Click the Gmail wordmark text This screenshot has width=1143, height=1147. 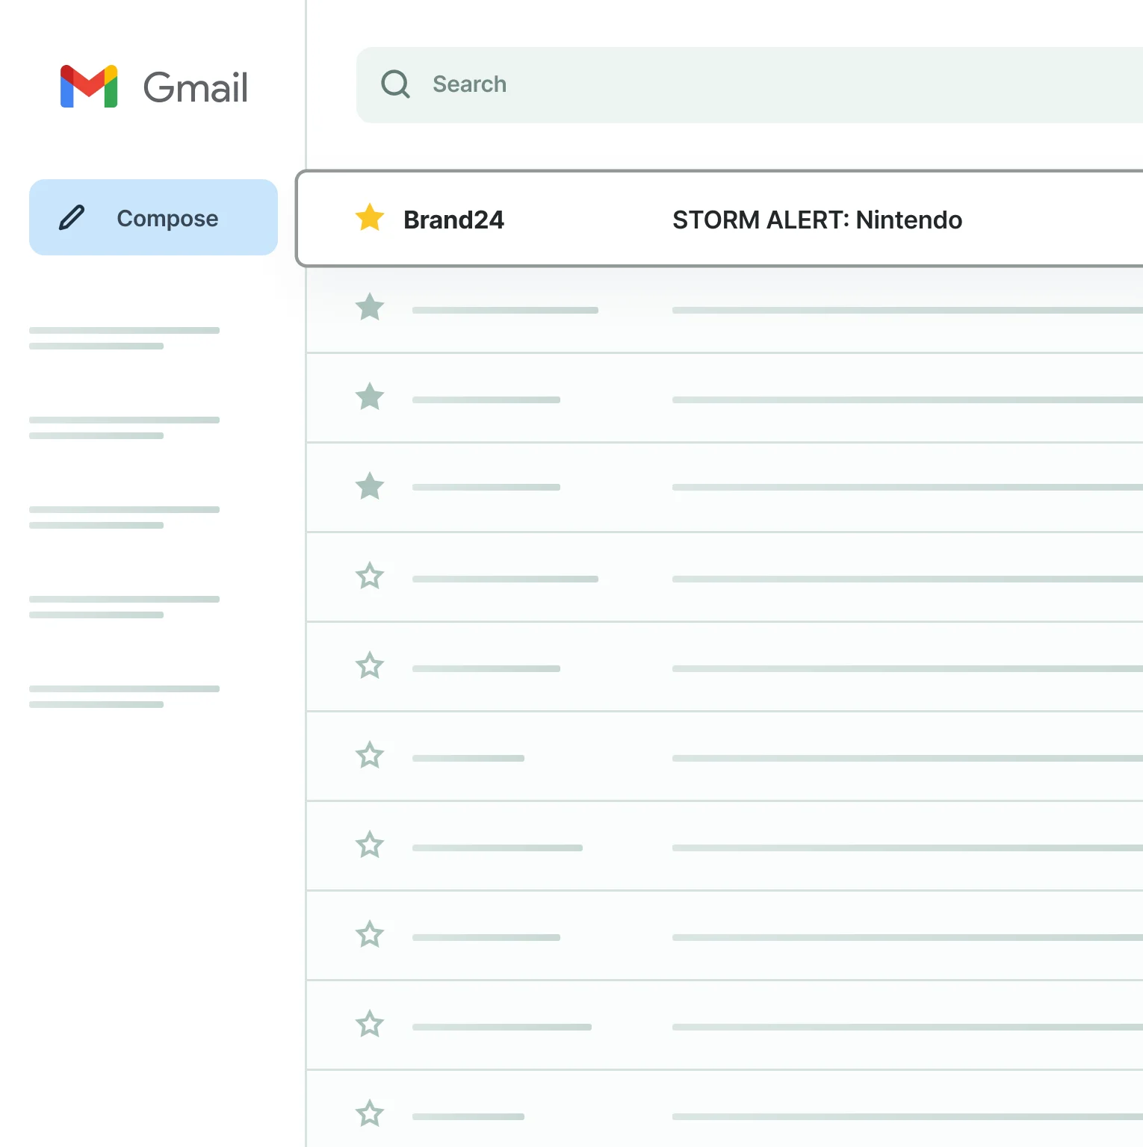point(196,87)
